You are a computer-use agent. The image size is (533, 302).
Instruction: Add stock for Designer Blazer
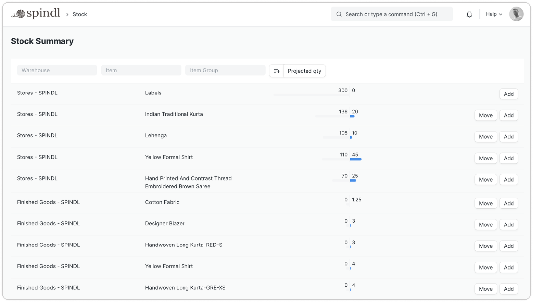click(508, 225)
